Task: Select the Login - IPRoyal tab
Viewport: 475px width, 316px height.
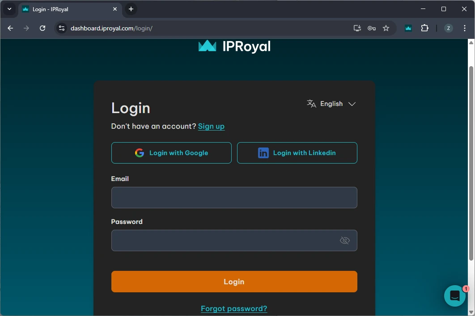Action: pos(67,9)
